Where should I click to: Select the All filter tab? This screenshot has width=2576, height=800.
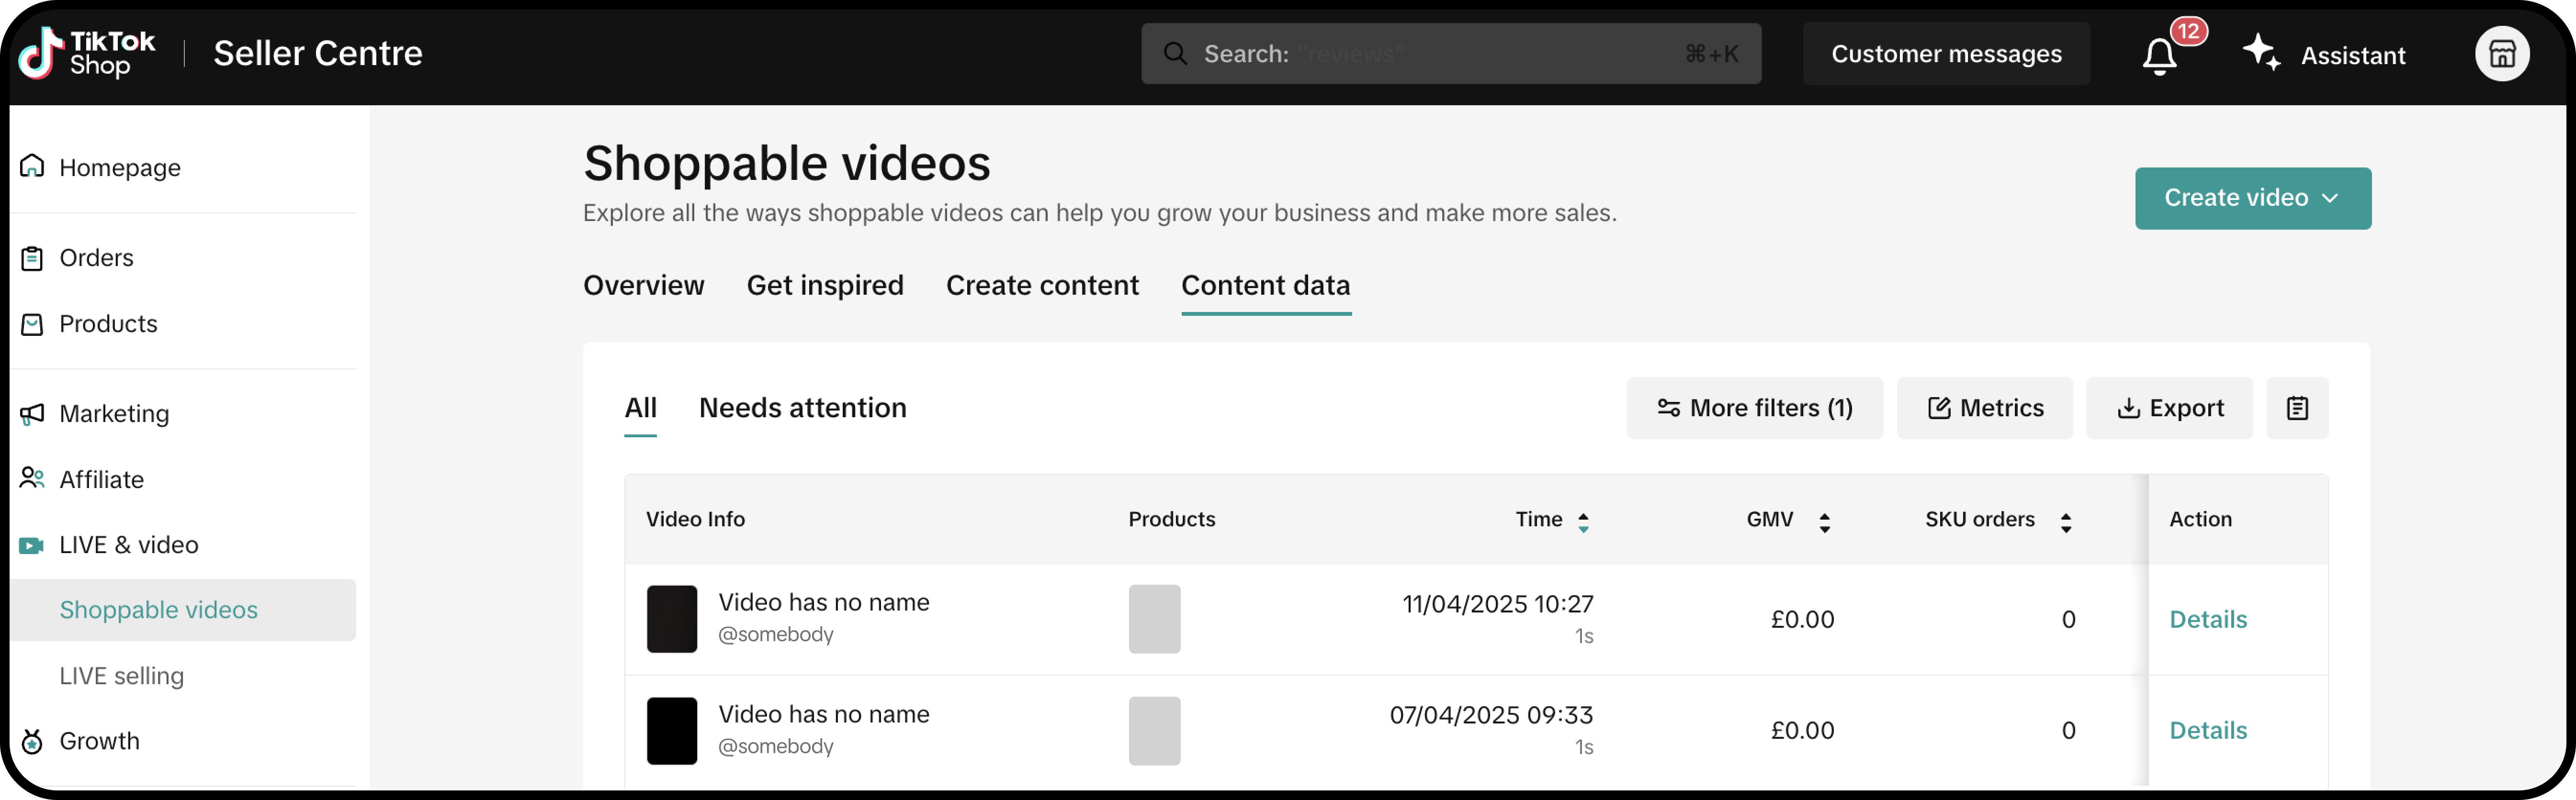pyautogui.click(x=640, y=408)
